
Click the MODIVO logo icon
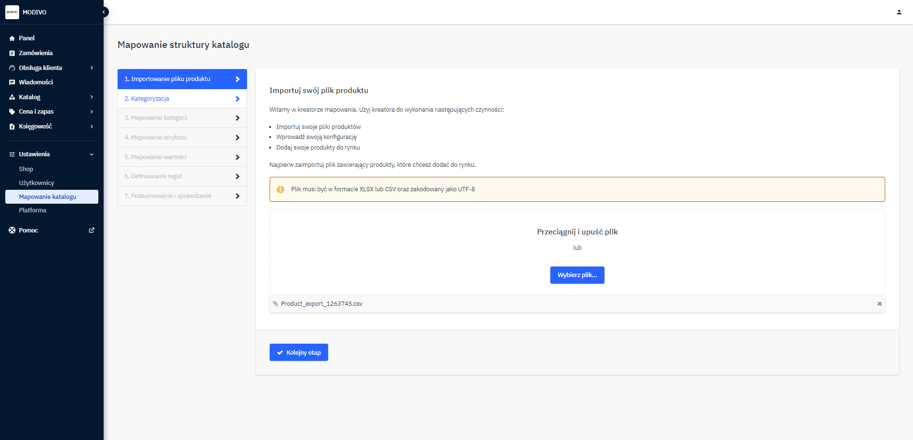point(12,12)
